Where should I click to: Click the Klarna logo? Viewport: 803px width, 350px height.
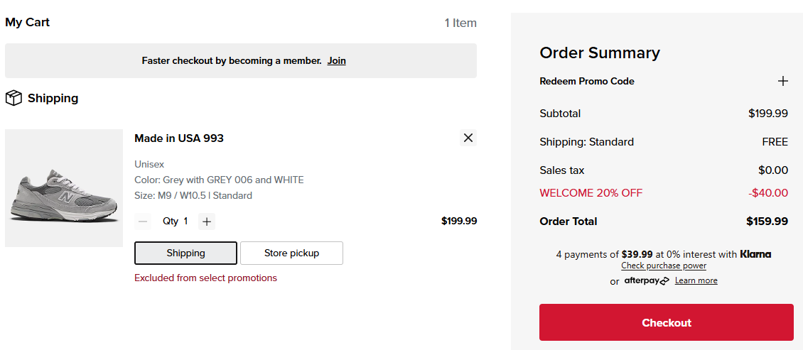(x=755, y=254)
